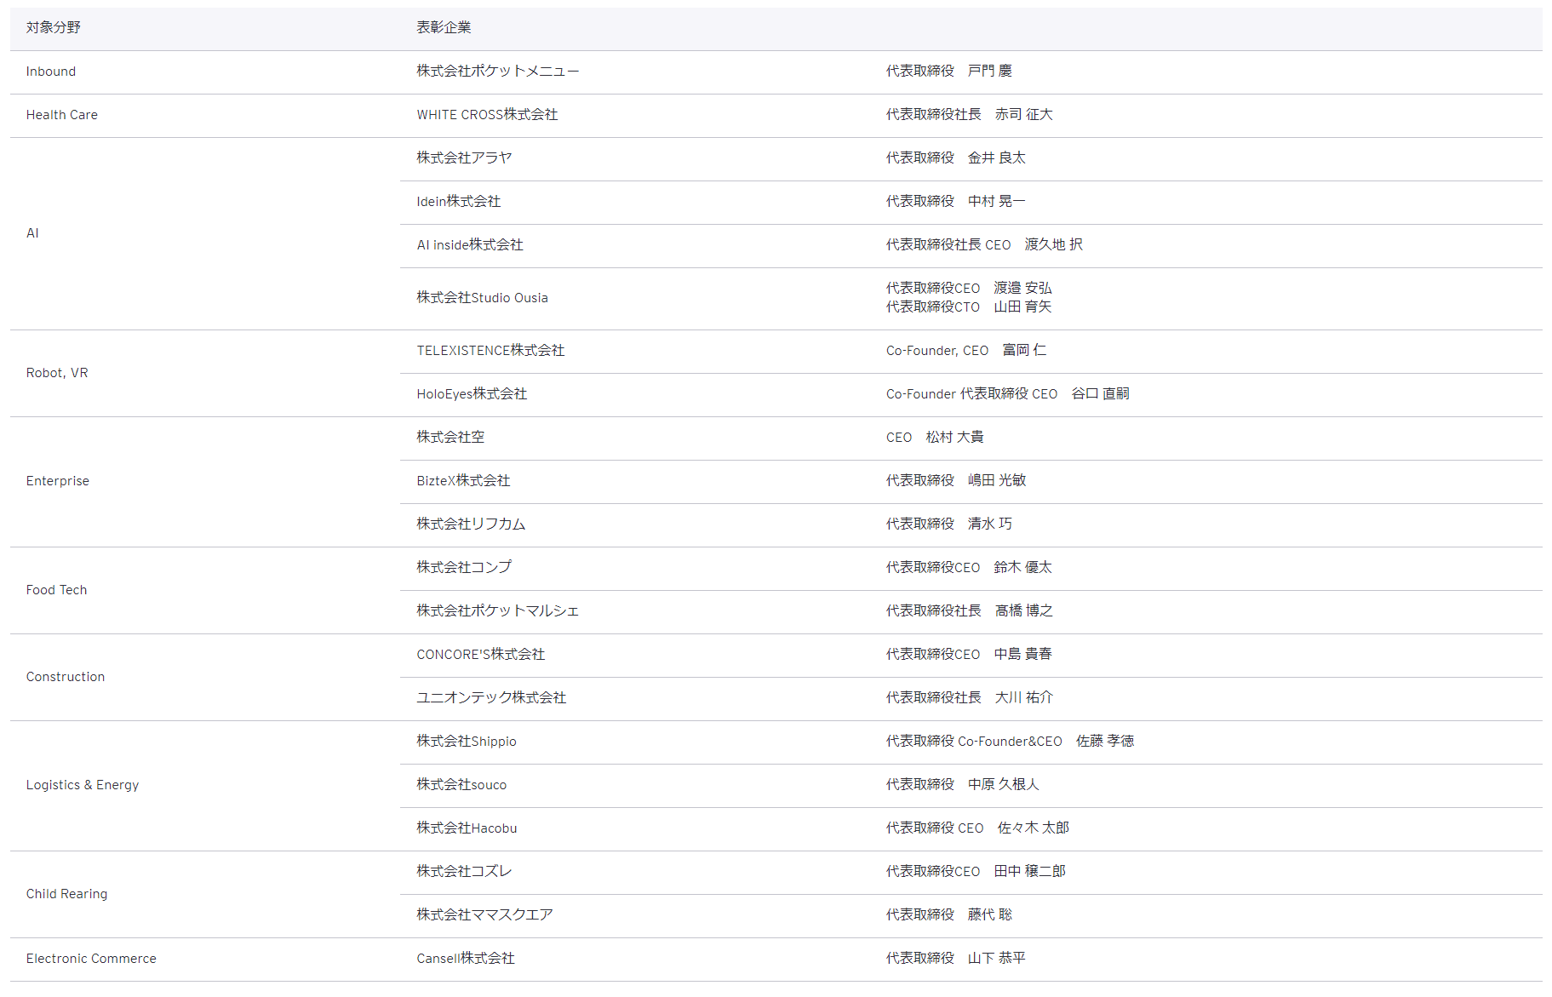Click the Enterprise category label
1552x997 pixels.
(57, 481)
